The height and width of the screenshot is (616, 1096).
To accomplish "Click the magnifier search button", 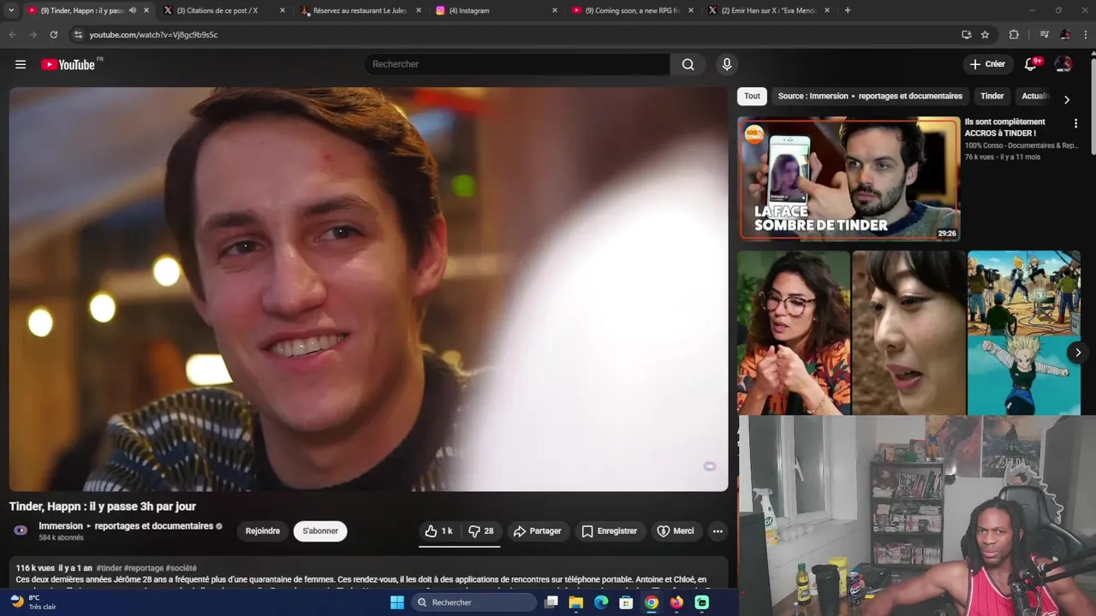I will pos(688,64).
